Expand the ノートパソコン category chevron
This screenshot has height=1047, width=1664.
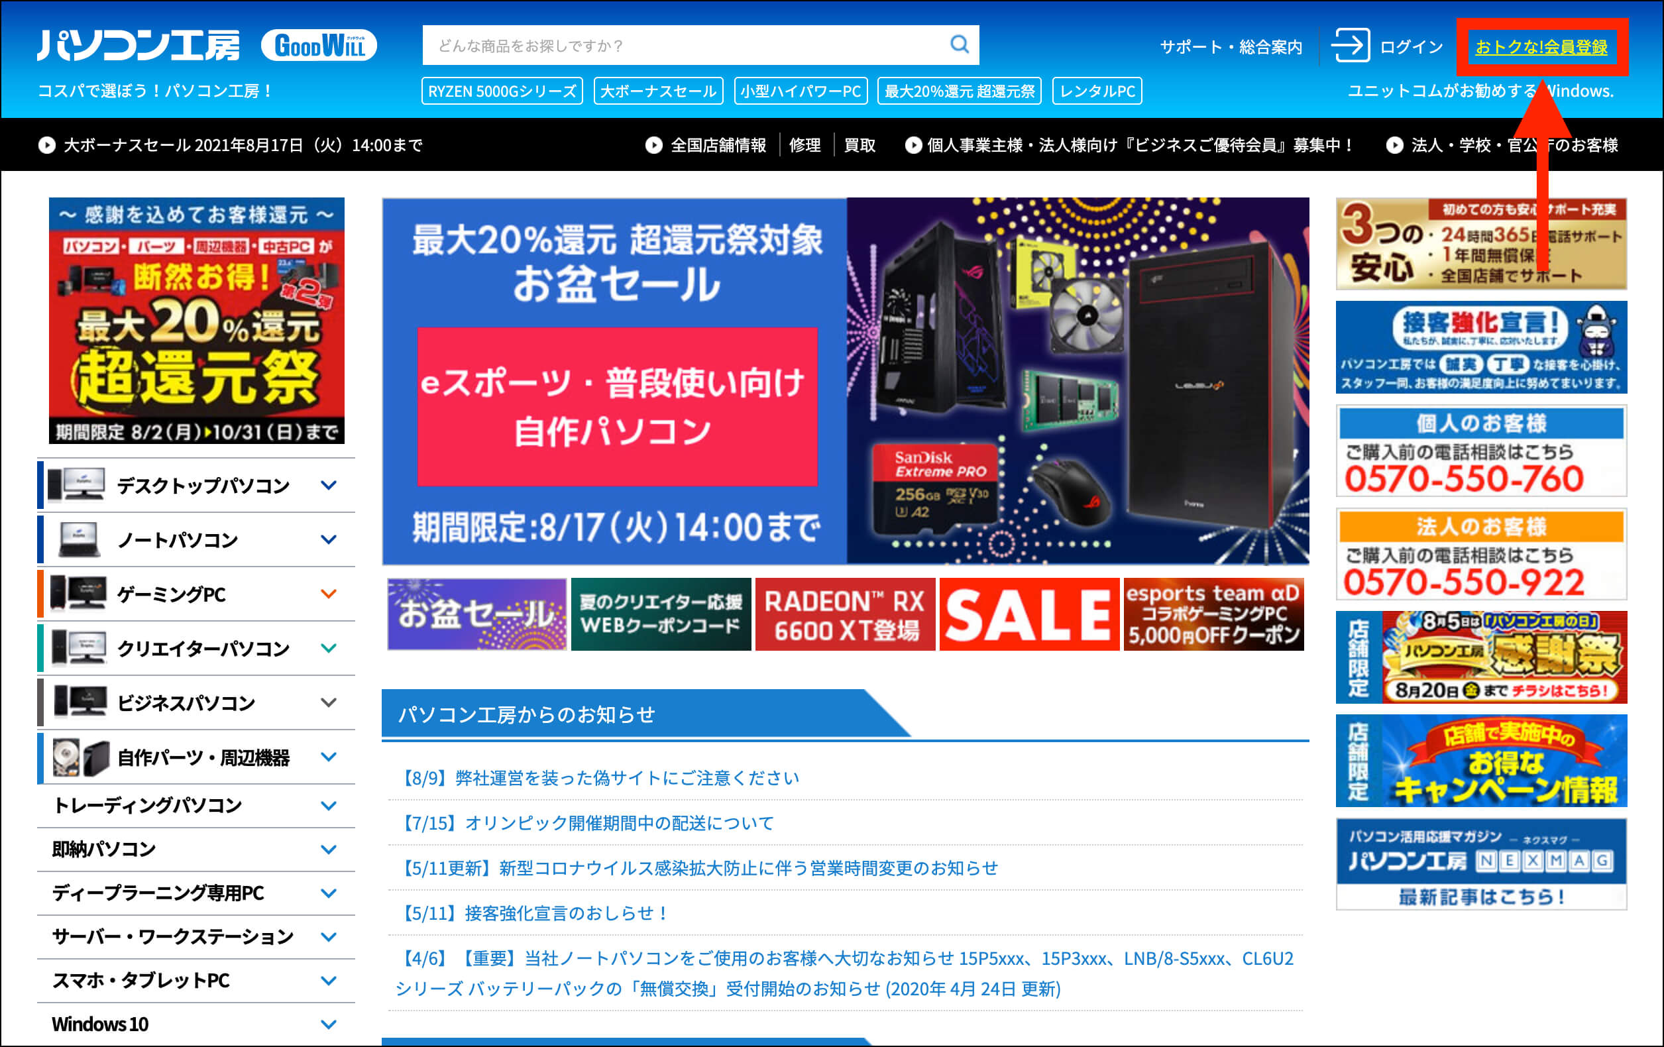329,539
